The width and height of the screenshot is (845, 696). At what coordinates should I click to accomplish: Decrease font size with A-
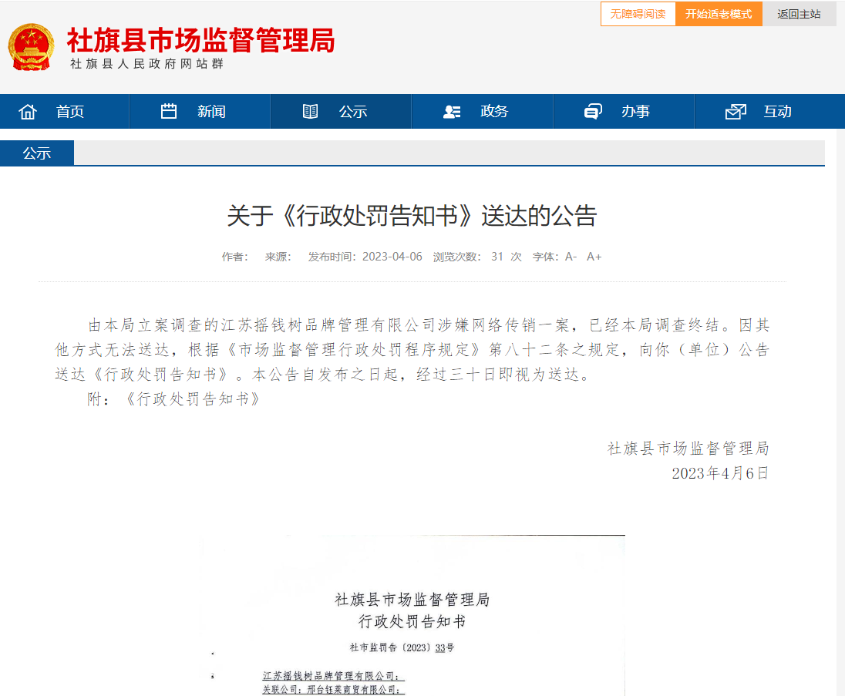571,257
